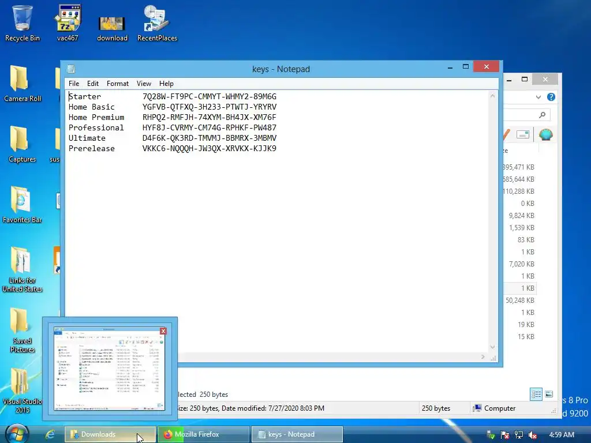Click the 1,539 KB size entry
Viewport: 591px width, 443px height.
[x=522, y=227]
